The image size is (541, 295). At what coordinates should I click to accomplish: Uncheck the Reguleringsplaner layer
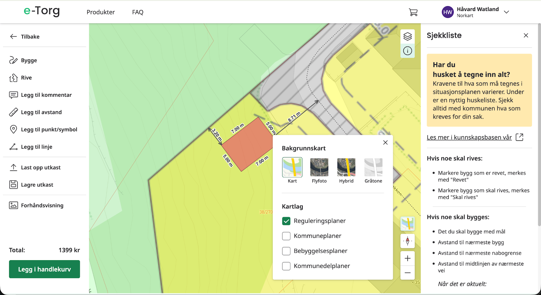point(286,221)
